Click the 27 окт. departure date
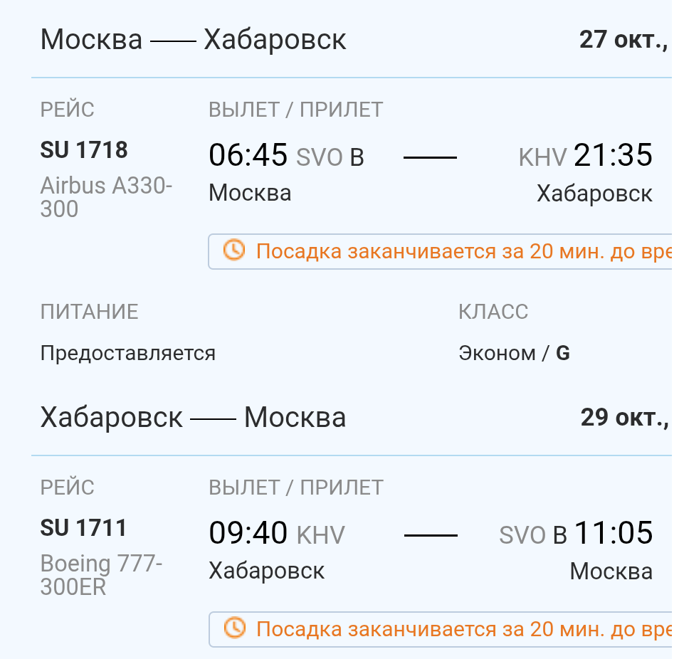 click(623, 39)
